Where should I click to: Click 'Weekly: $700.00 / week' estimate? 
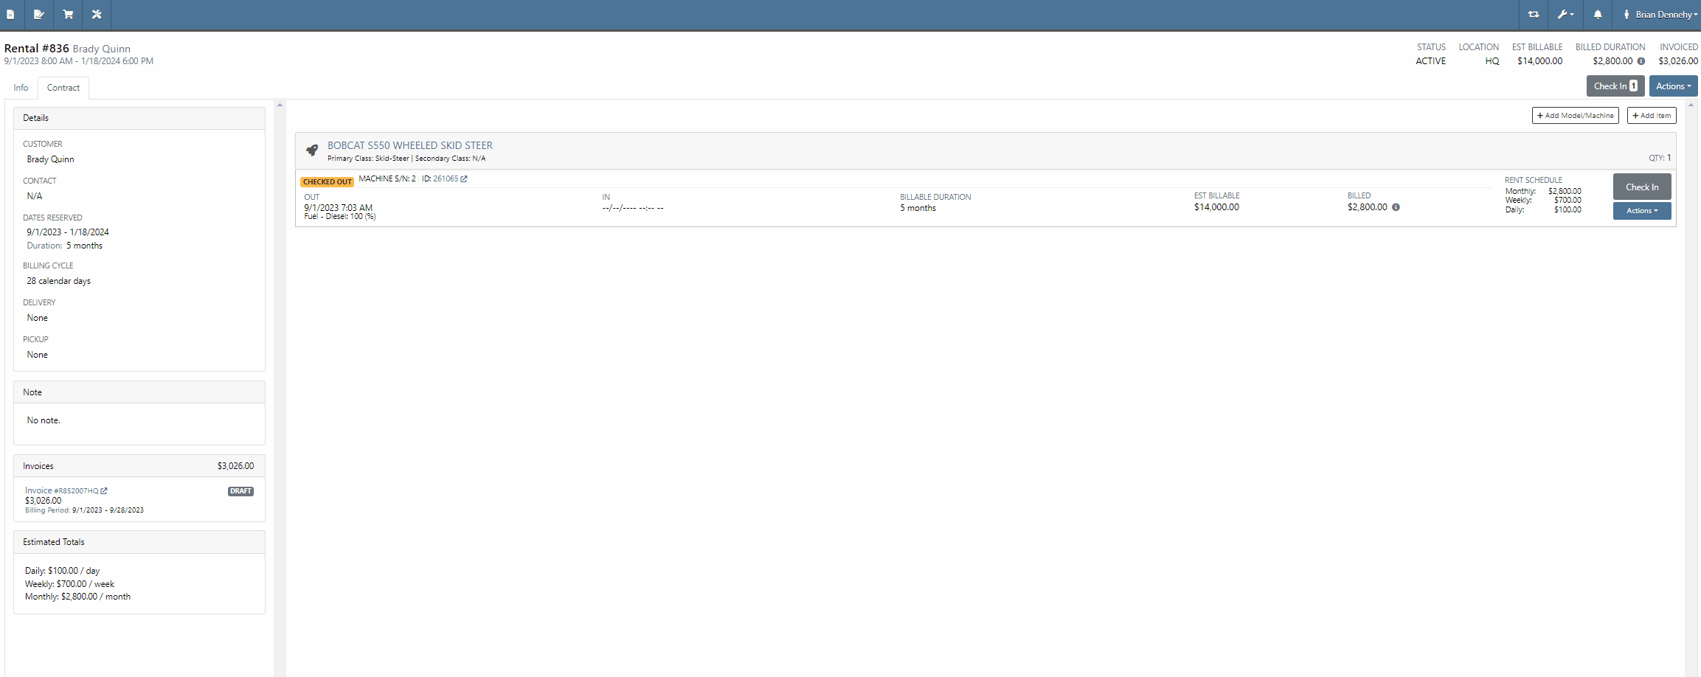tap(69, 584)
